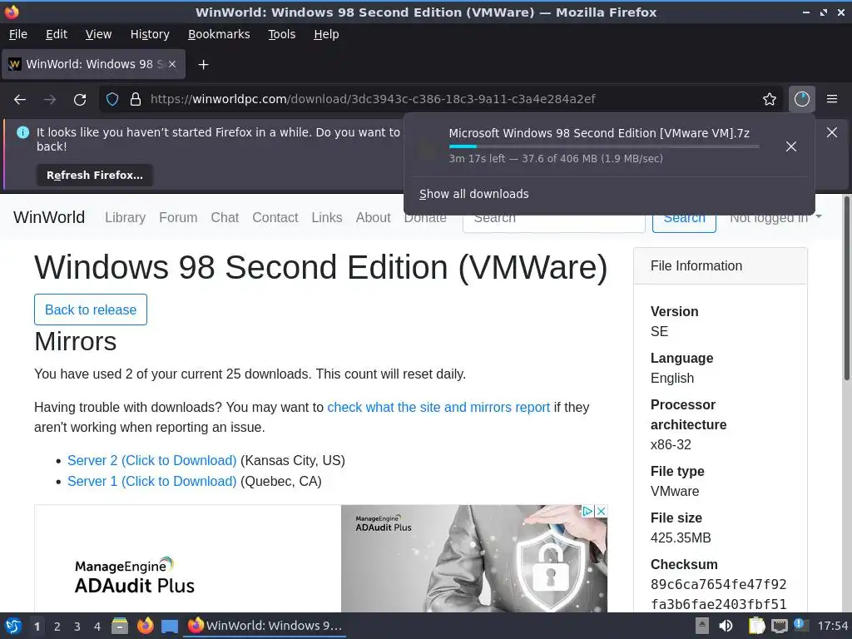This screenshot has height=639, width=852.
Task: Click in the site search input field
Action: click(x=553, y=223)
